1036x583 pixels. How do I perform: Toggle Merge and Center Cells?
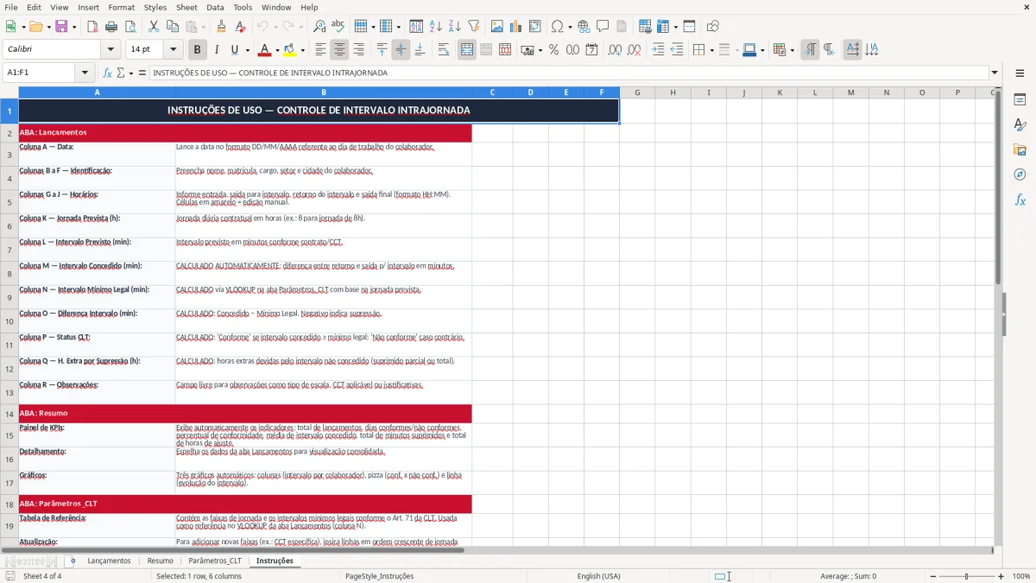[x=467, y=50]
